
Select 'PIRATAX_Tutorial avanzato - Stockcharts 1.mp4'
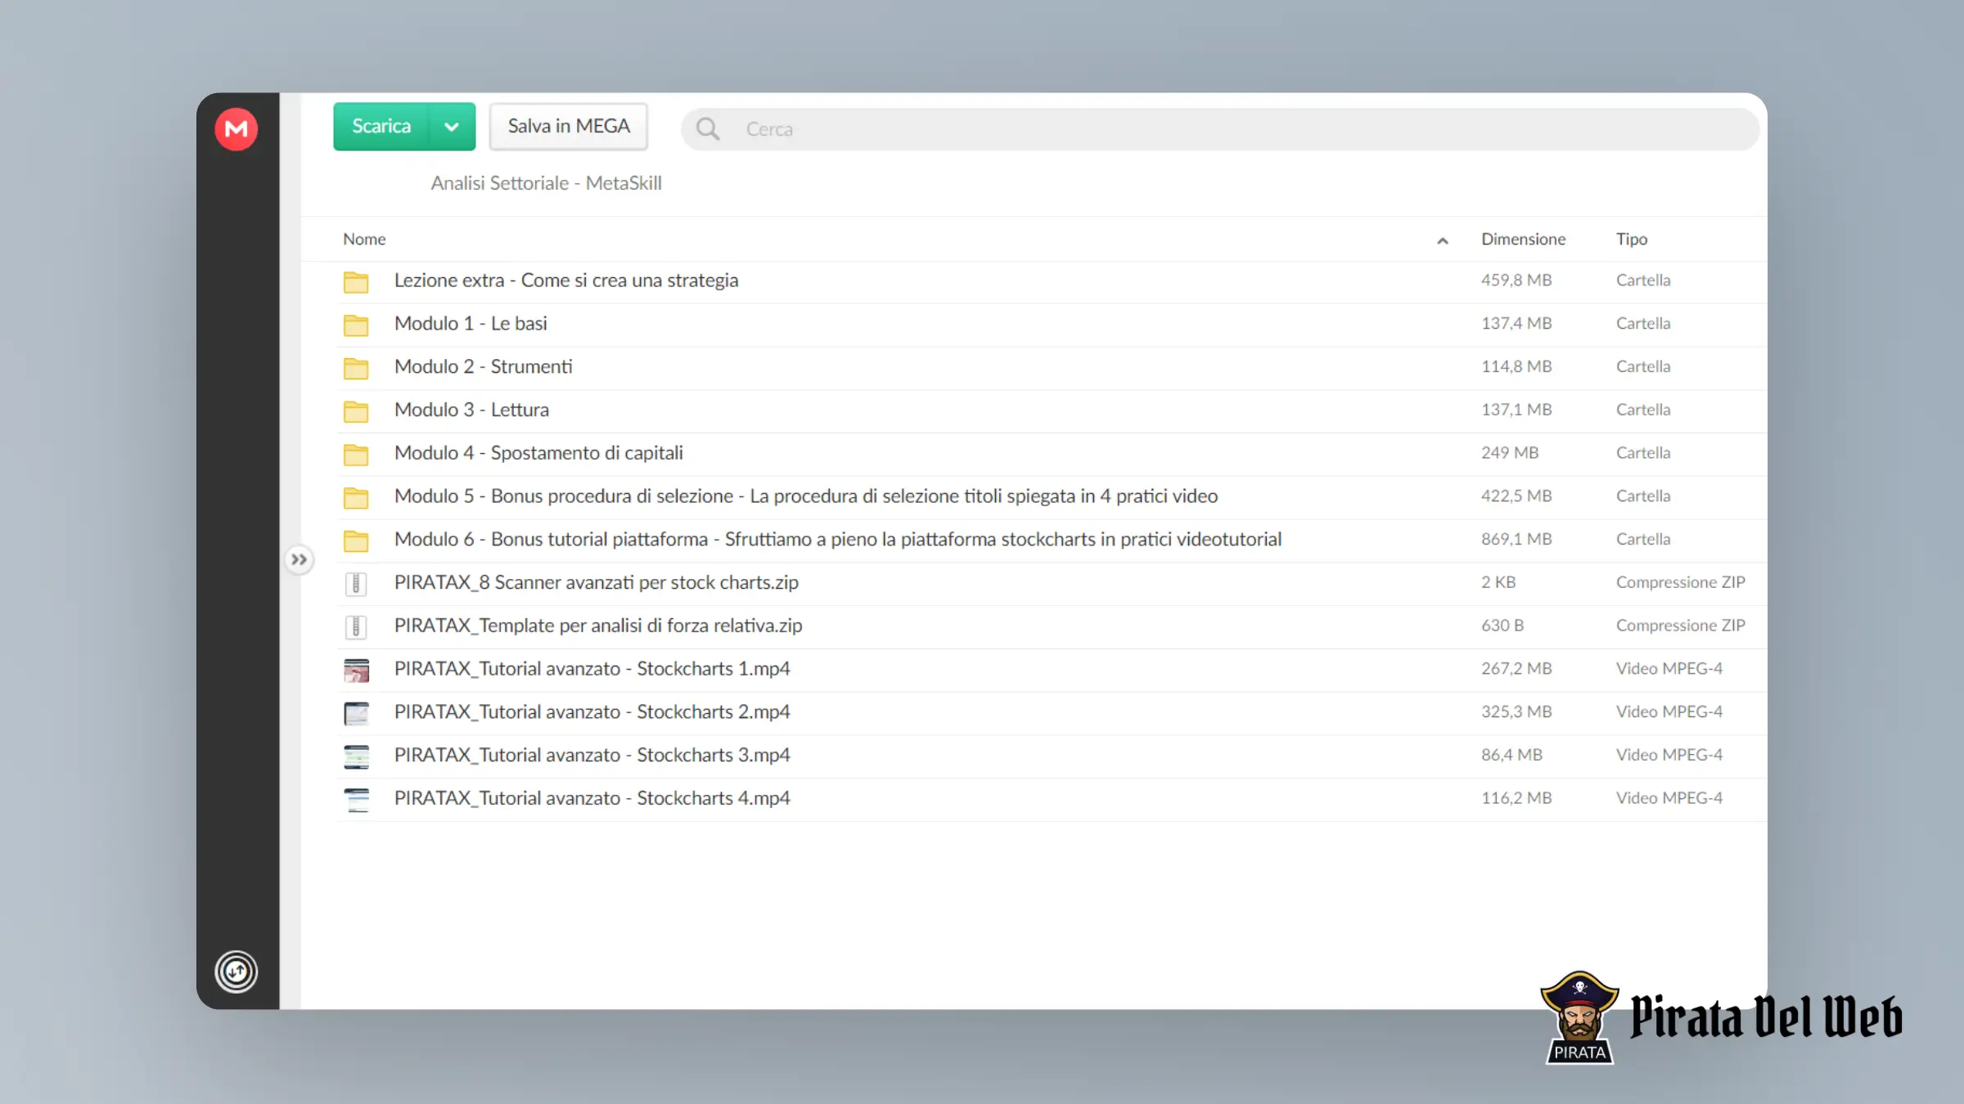tap(592, 669)
